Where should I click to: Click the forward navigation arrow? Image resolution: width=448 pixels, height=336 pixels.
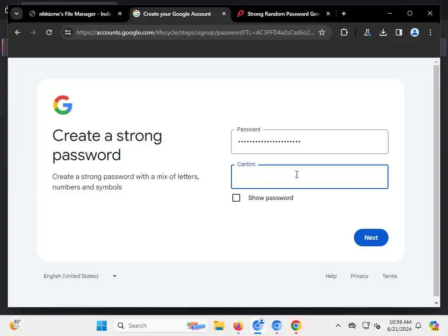click(33, 32)
